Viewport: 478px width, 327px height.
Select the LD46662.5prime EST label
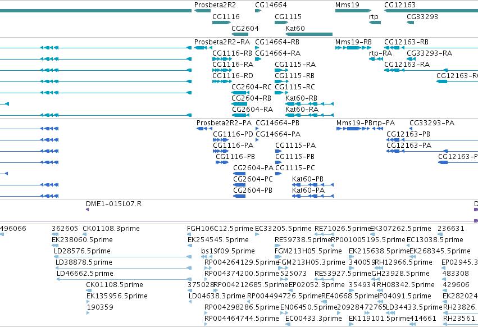click(x=85, y=274)
